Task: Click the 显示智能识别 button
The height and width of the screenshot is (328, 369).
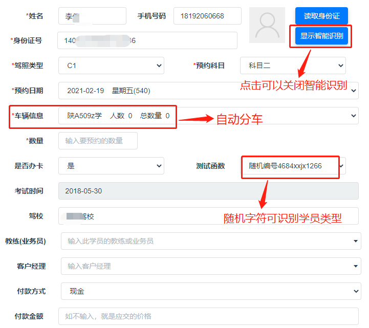Action: (x=321, y=36)
